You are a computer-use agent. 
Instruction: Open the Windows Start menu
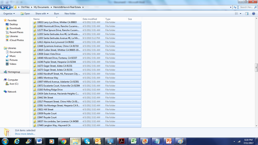pos(5,141)
